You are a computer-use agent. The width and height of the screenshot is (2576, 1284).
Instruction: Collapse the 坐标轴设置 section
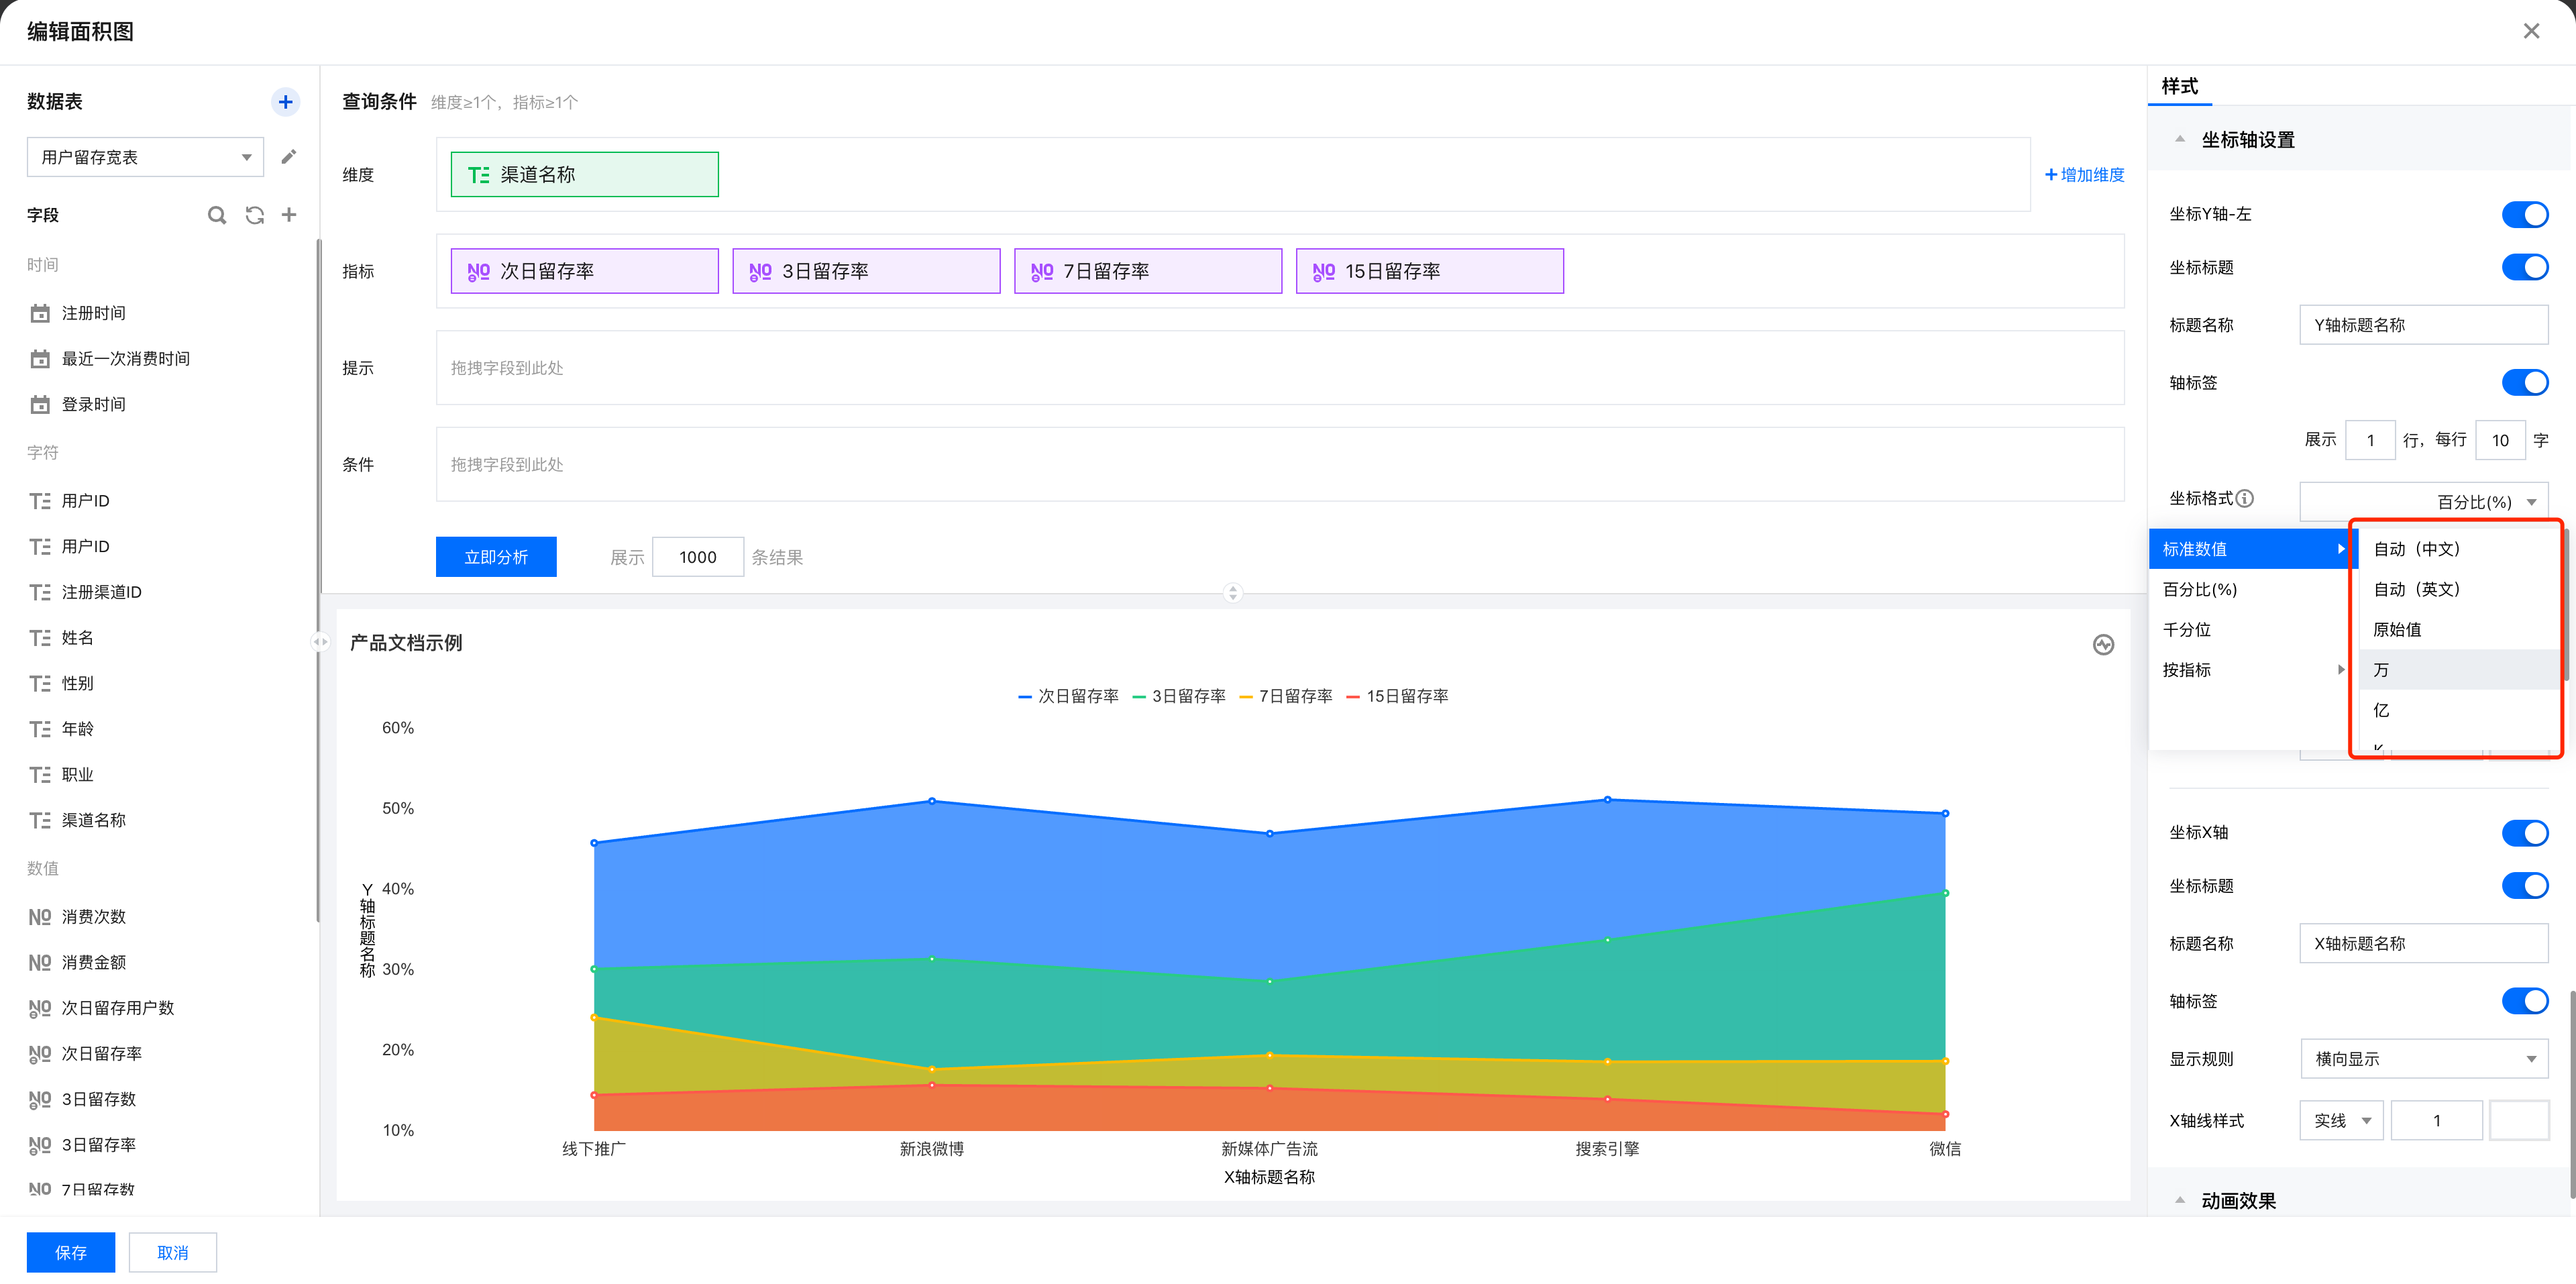(x=2180, y=140)
